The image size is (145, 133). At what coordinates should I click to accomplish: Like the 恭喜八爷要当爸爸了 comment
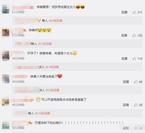click(136, 82)
